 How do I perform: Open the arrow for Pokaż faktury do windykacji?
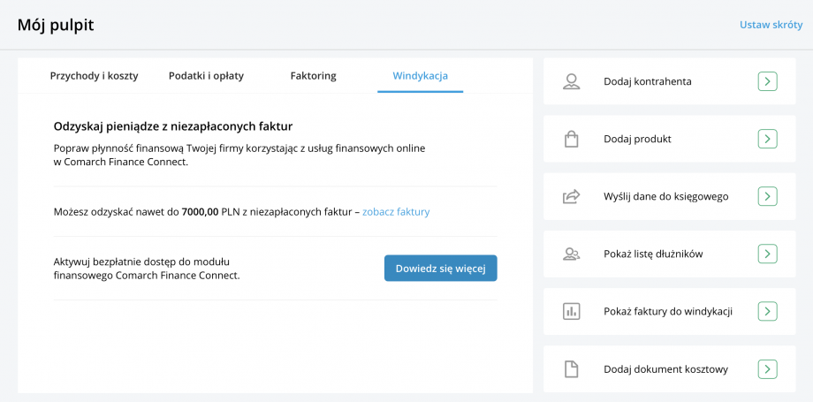pos(767,311)
